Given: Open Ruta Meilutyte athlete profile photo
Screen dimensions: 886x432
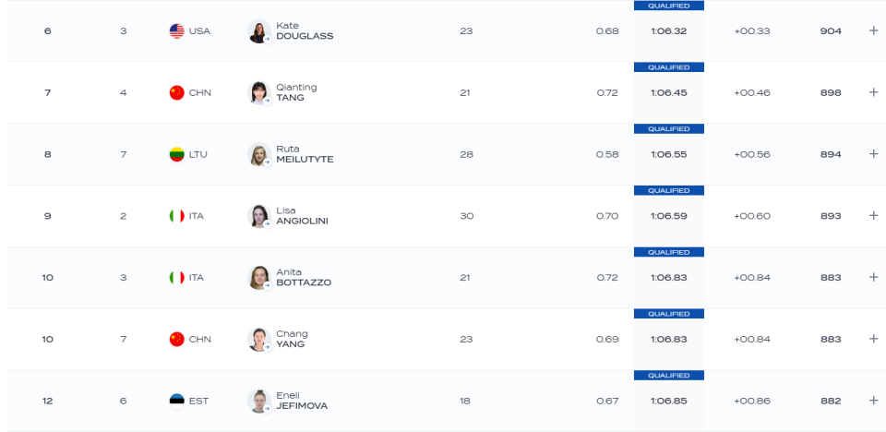Looking at the screenshot, I should pos(259,154).
